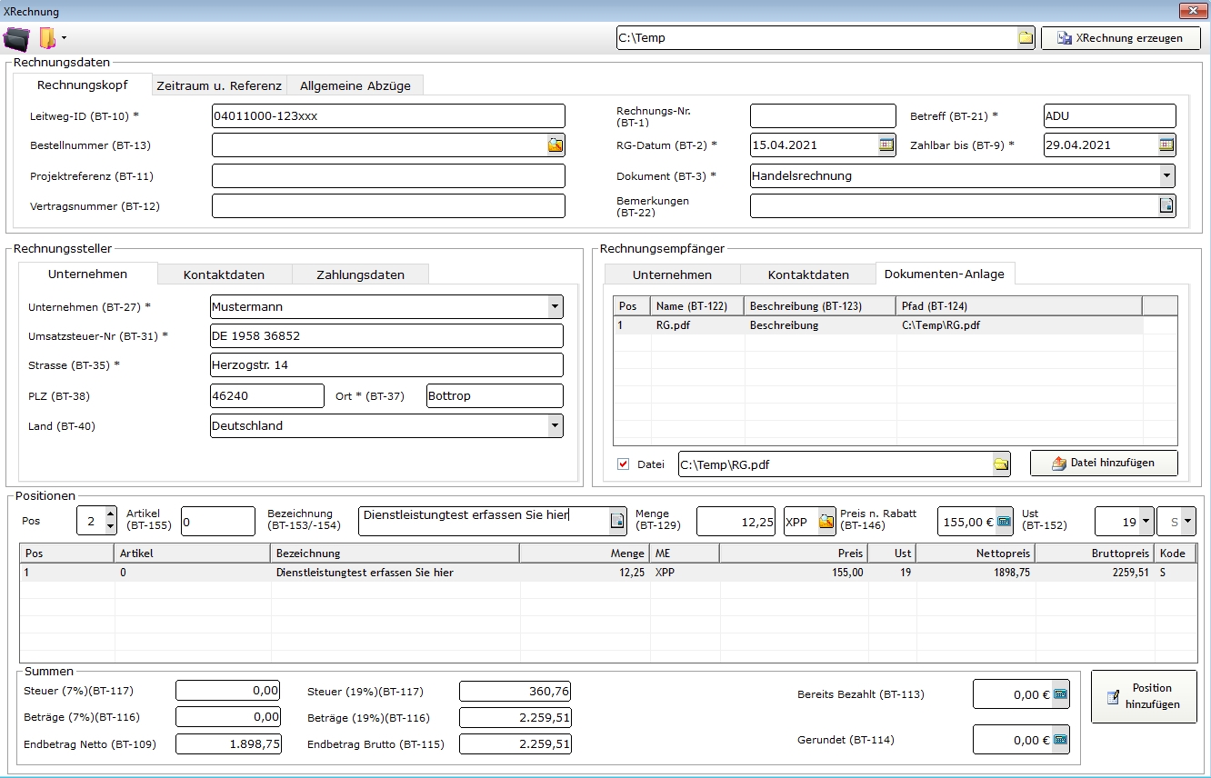Uncheck the Datei checkbox
The image size is (1211, 778).
(x=623, y=464)
